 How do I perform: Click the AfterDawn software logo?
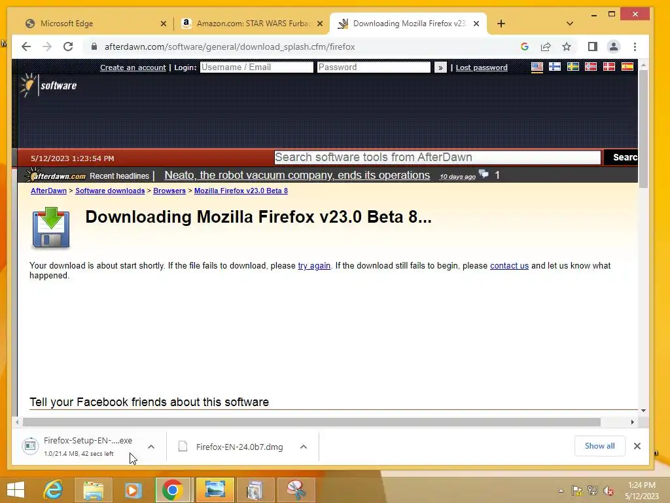pyautogui.click(x=48, y=85)
